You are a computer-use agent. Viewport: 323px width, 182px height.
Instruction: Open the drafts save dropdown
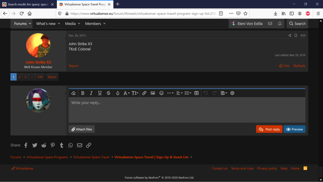[x=224, y=93]
